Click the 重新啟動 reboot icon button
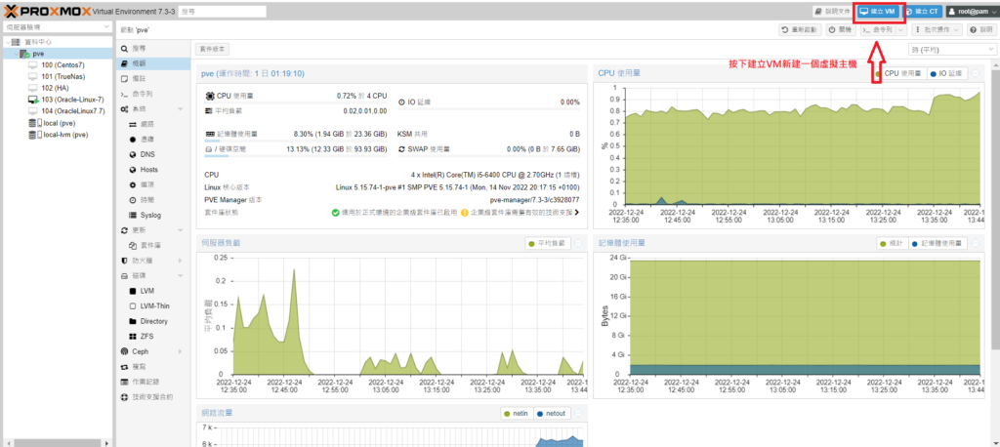Viewport: 1000px width, 447px height. pyautogui.click(x=800, y=30)
